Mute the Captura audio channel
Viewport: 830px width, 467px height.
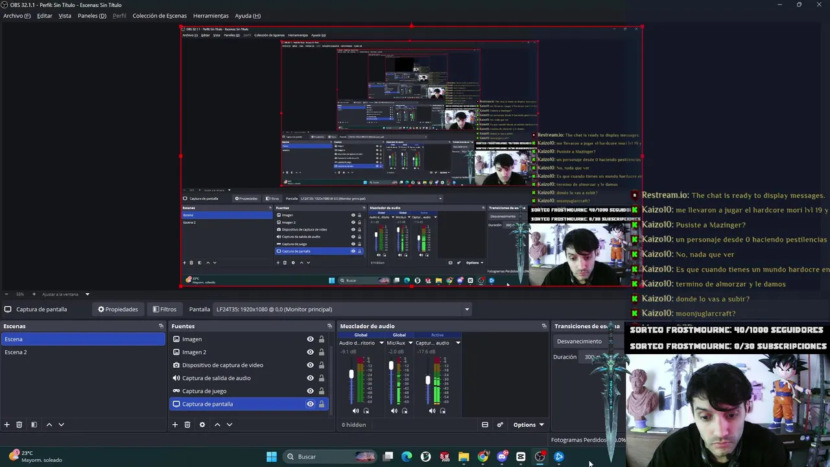pyautogui.click(x=432, y=411)
